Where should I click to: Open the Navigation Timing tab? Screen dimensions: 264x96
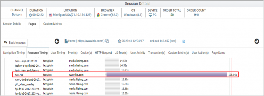(14, 53)
